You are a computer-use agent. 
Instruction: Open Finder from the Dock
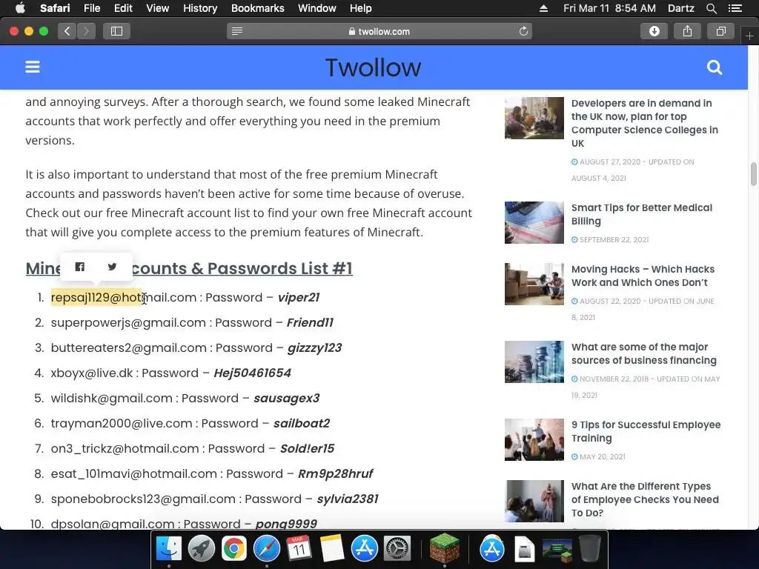point(169,549)
